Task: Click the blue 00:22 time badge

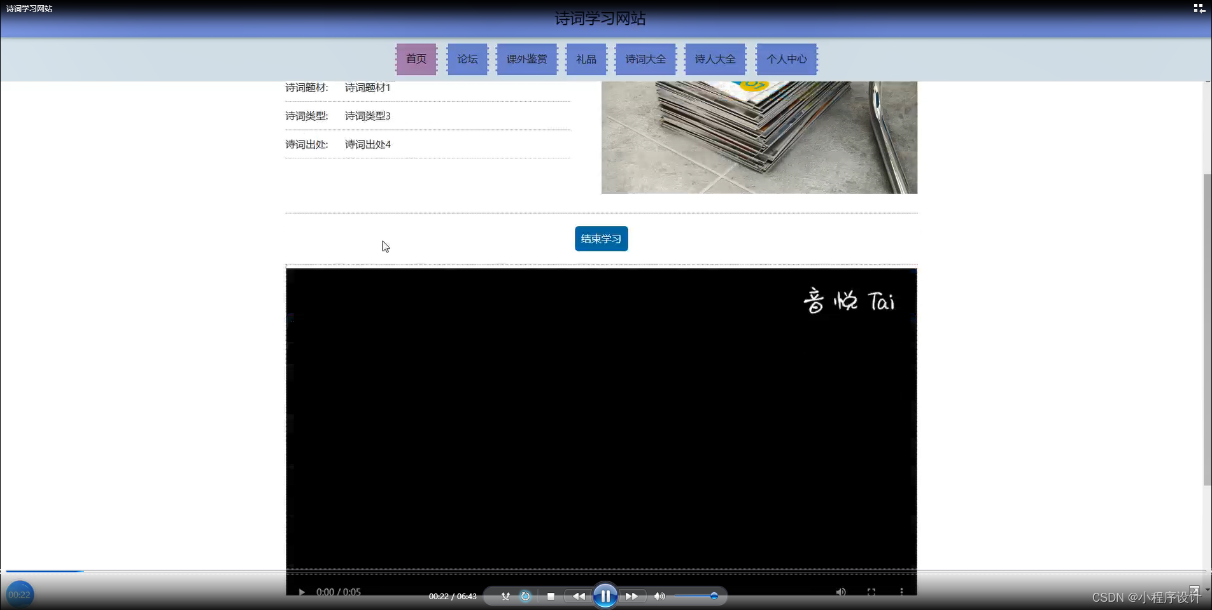Action: [20, 595]
